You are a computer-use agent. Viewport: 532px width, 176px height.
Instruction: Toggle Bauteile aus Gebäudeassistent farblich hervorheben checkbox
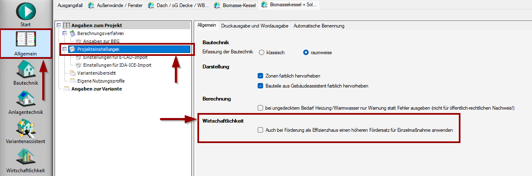261,86
